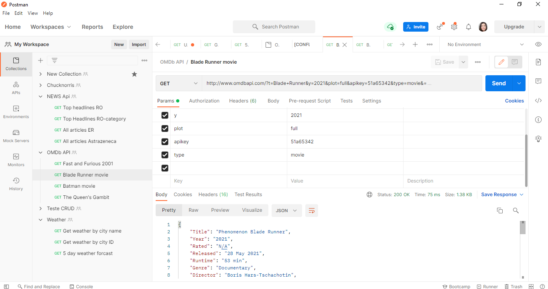Open the Environments sidebar panel
Screen dimensions: 548x289
[x=16, y=112]
